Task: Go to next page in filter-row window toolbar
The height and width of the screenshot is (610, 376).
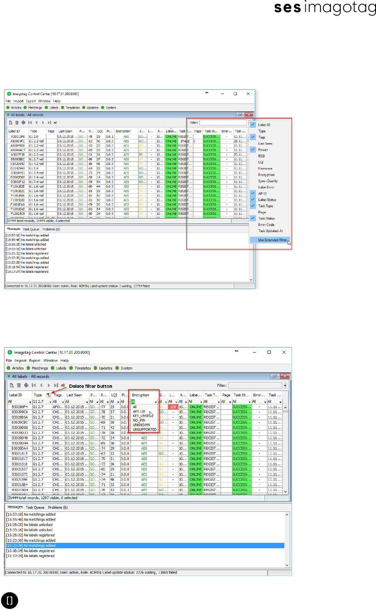Action: 49,385
